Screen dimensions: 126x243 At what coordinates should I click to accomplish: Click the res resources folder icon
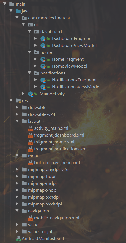click(18, 101)
